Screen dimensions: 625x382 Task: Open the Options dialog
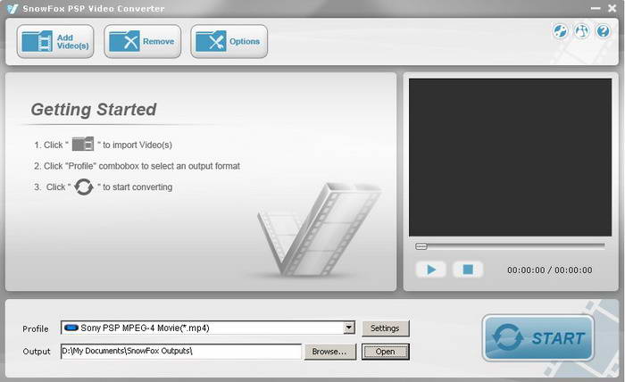tap(229, 41)
